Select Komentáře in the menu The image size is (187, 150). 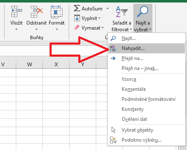click(147, 89)
